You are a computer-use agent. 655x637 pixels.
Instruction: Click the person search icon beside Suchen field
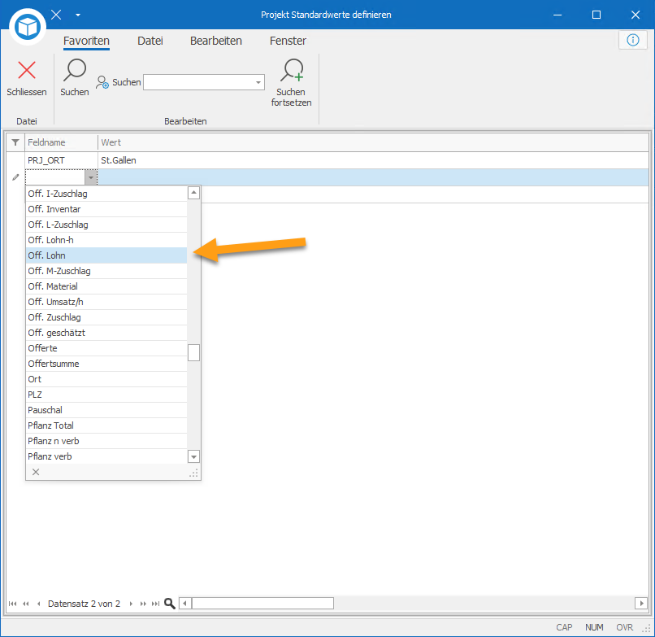coord(102,82)
